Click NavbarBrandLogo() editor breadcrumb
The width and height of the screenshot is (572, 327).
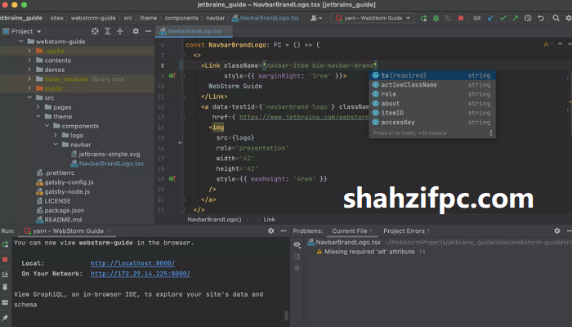[214, 219]
